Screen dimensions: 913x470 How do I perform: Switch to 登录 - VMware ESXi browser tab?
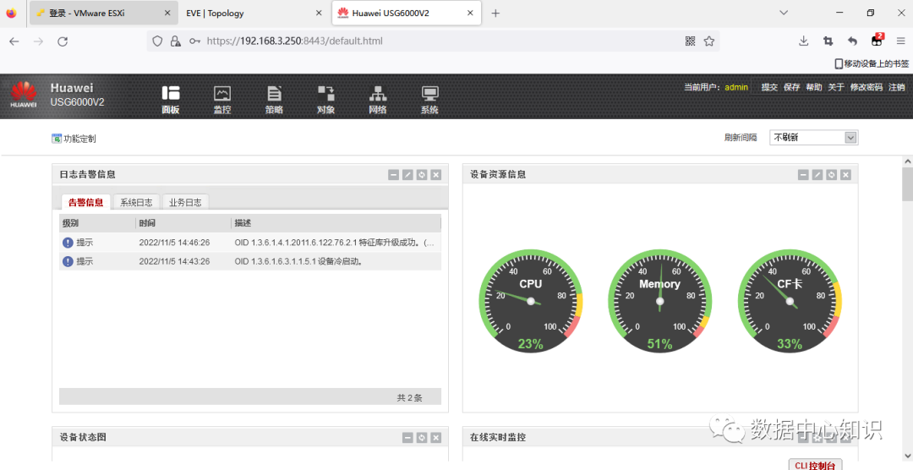[x=103, y=13]
